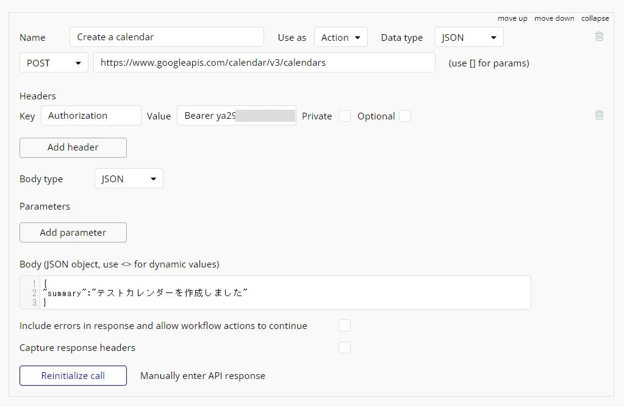This screenshot has width=624, height=407.
Task: Click the googleapis URL input field
Action: (264, 63)
